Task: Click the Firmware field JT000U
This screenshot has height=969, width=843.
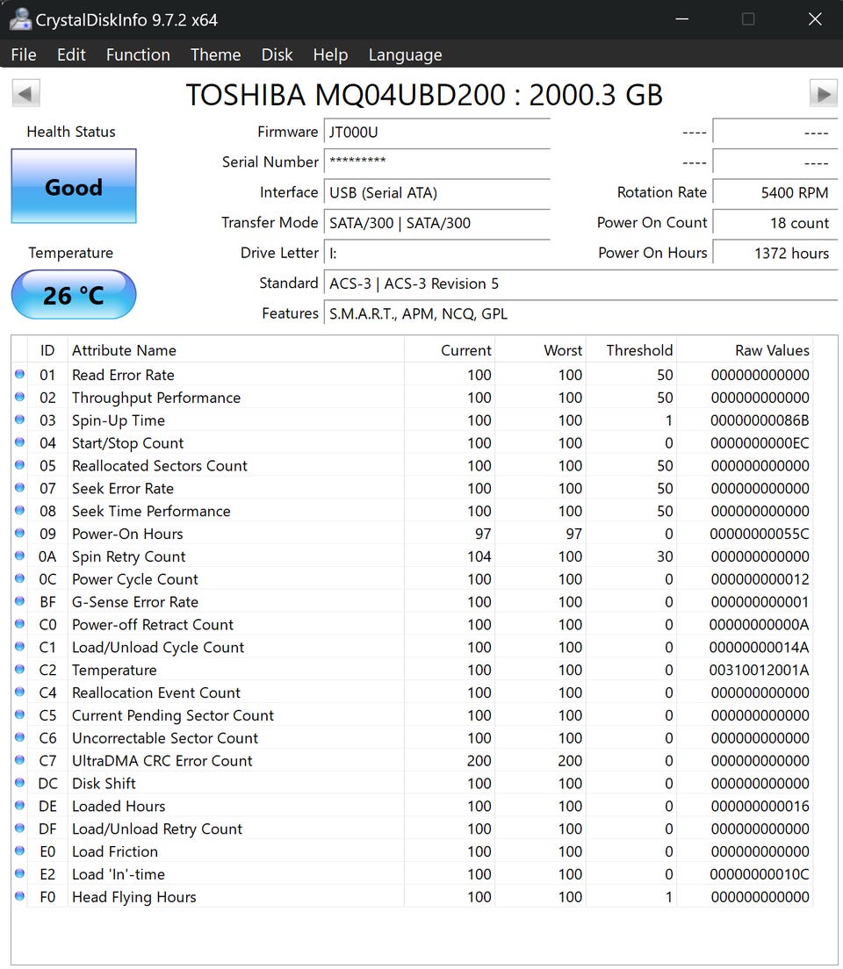Action: point(436,133)
